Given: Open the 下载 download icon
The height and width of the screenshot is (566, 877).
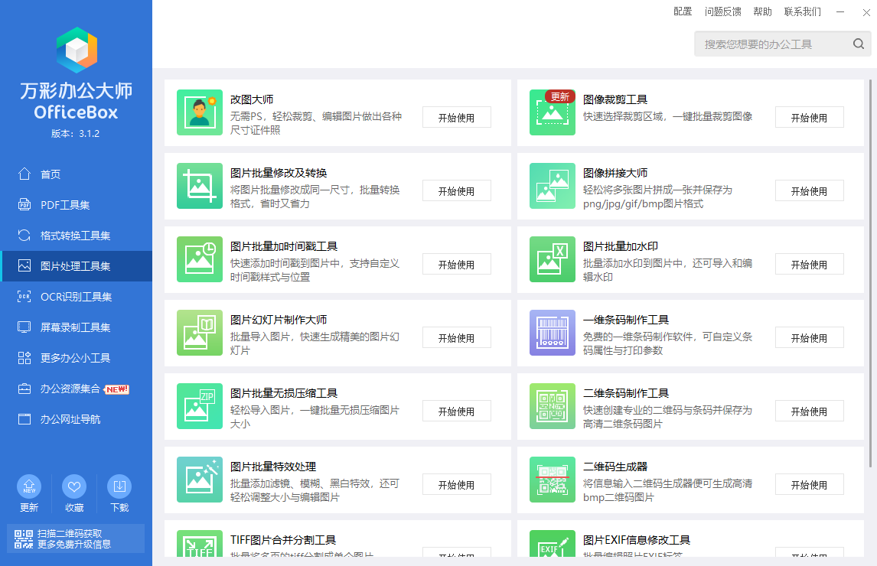Looking at the screenshot, I should point(119,486).
